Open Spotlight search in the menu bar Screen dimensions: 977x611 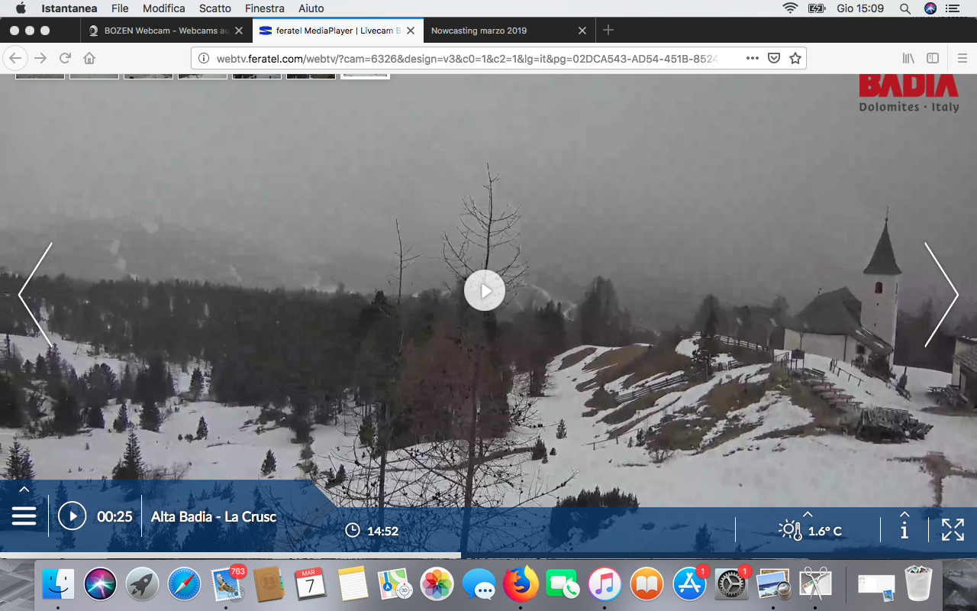905,8
